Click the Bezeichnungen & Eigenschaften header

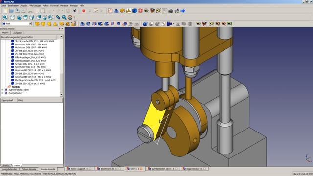pos(29,37)
